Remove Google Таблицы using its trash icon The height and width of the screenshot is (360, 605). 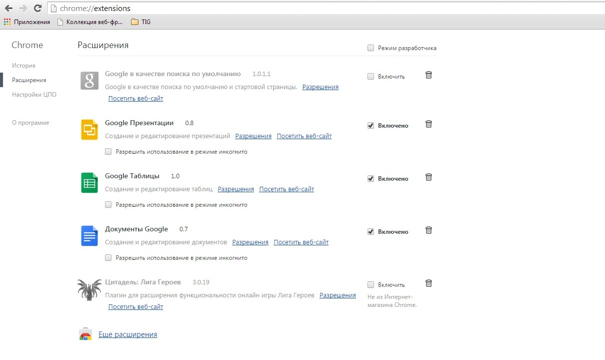pyautogui.click(x=428, y=177)
